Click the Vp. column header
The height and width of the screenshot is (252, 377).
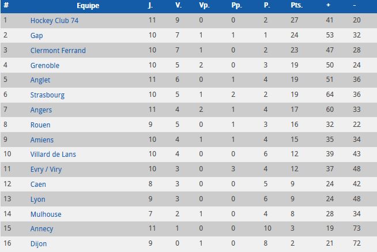point(204,6)
